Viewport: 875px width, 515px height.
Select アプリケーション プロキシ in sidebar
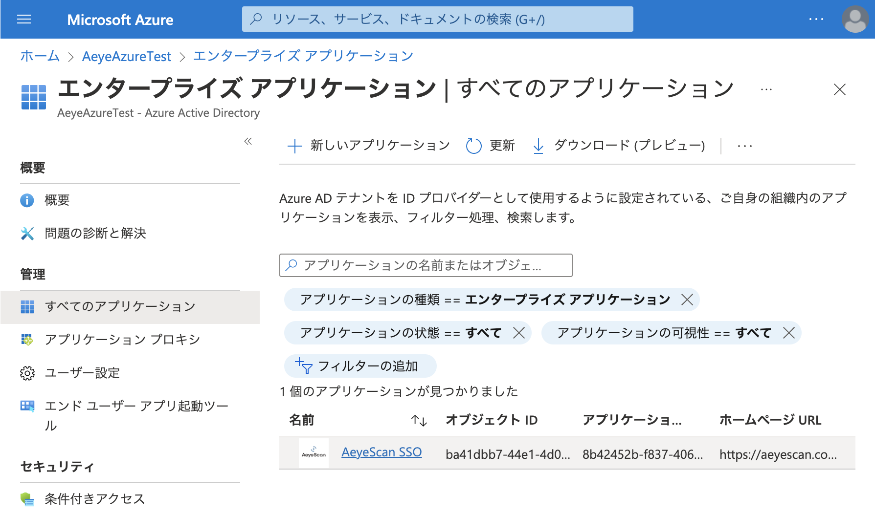point(122,340)
